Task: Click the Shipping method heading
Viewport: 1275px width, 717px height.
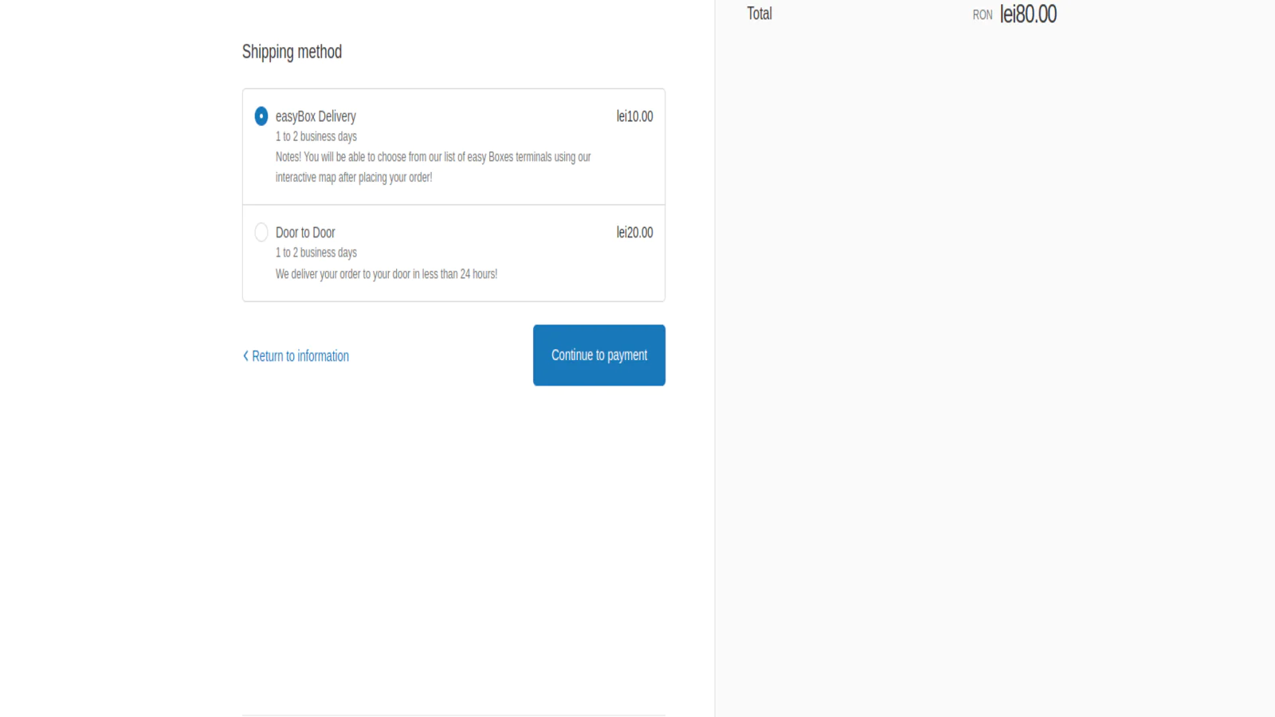Action: [292, 52]
